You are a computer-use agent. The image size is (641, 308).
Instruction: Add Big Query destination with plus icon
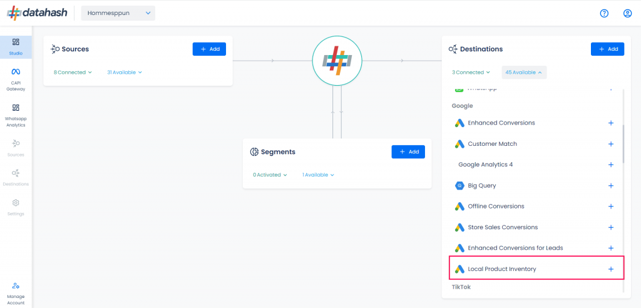[x=611, y=186]
